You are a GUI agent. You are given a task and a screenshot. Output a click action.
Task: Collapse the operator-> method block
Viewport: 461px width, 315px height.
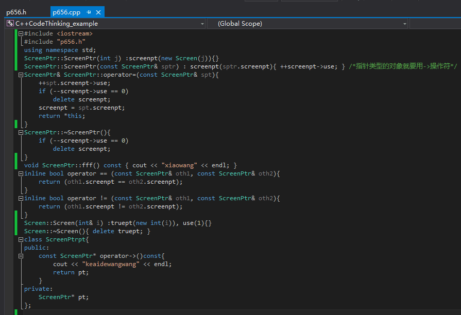(x=21, y=256)
